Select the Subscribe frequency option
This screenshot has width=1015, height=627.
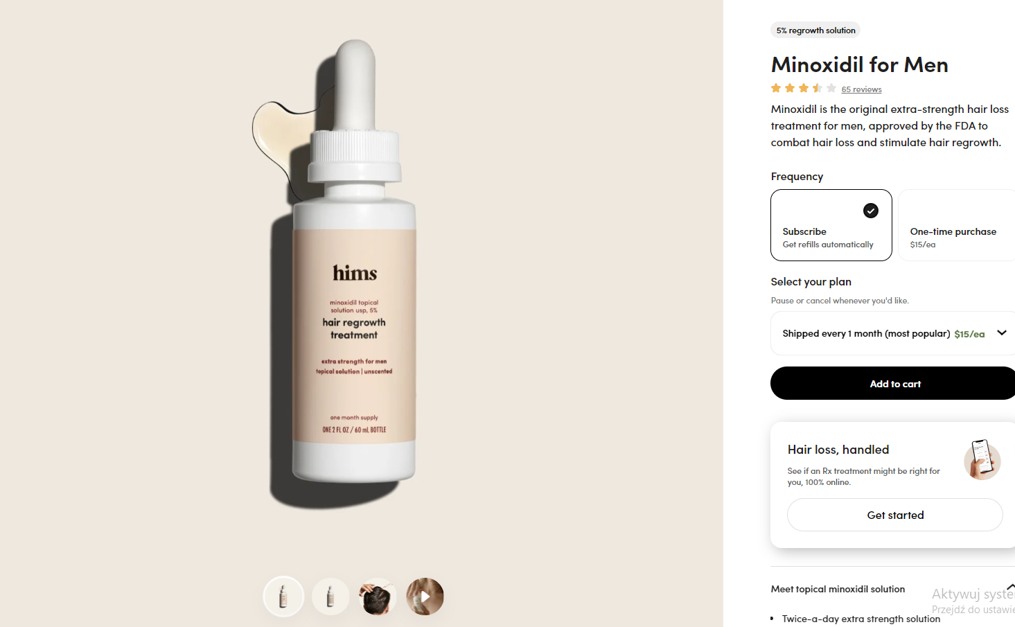pos(831,225)
